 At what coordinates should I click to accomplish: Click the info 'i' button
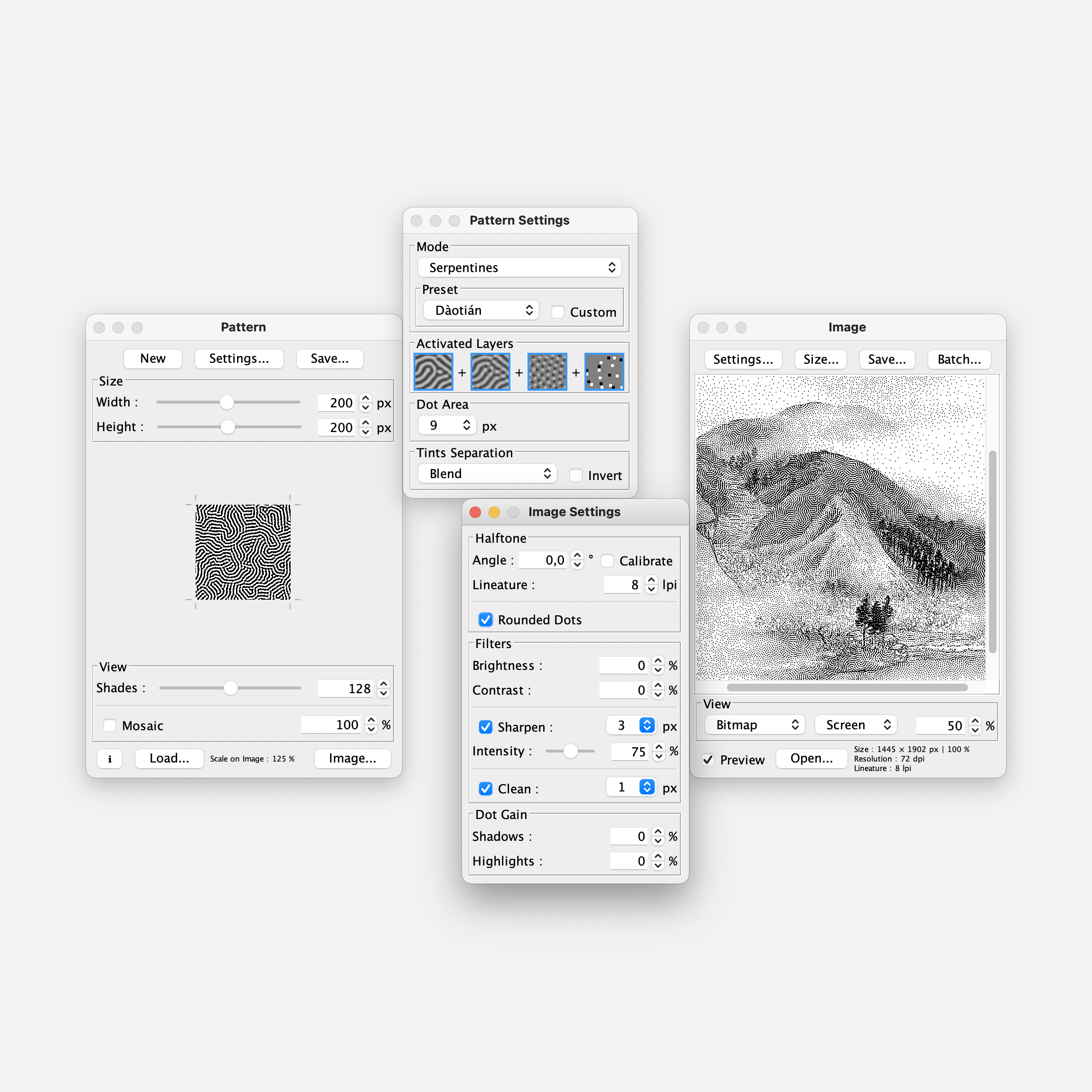point(110,759)
